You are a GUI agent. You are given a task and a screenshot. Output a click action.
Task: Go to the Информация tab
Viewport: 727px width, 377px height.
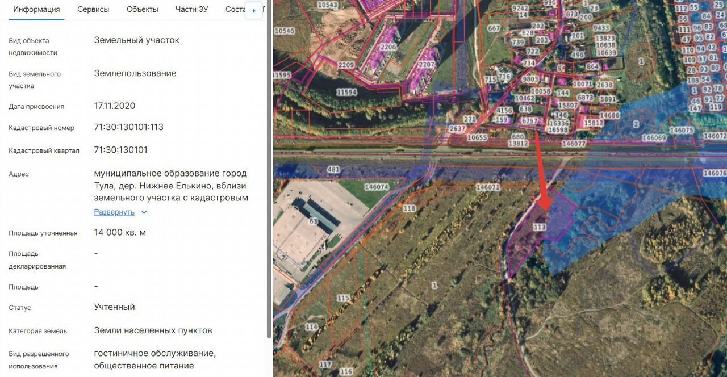point(36,10)
